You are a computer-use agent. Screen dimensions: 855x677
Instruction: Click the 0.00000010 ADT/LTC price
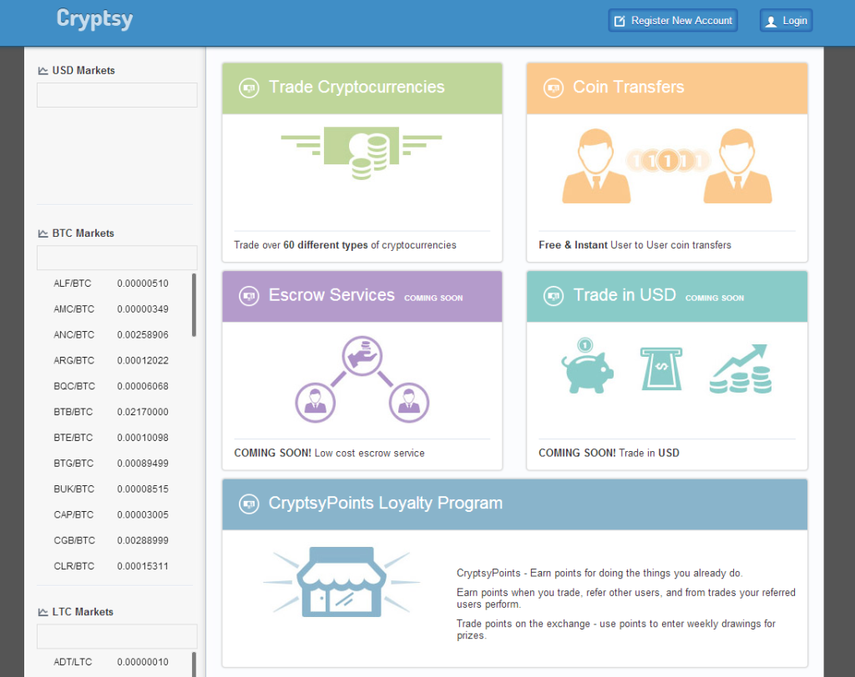[x=143, y=662]
